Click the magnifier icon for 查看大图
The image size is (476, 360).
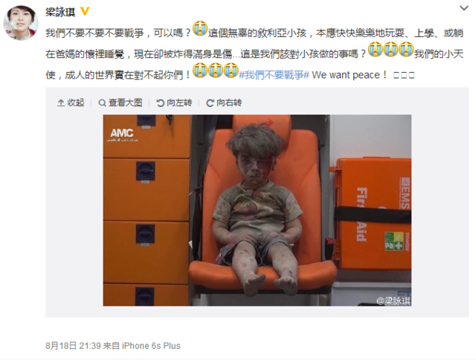(x=103, y=103)
